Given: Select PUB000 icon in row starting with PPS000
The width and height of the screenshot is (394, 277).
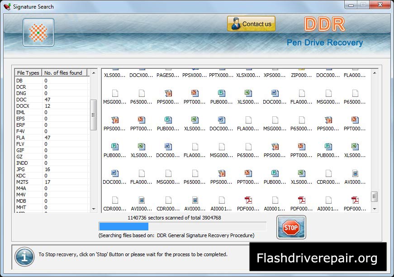Looking at the screenshot, I should 168,120.
